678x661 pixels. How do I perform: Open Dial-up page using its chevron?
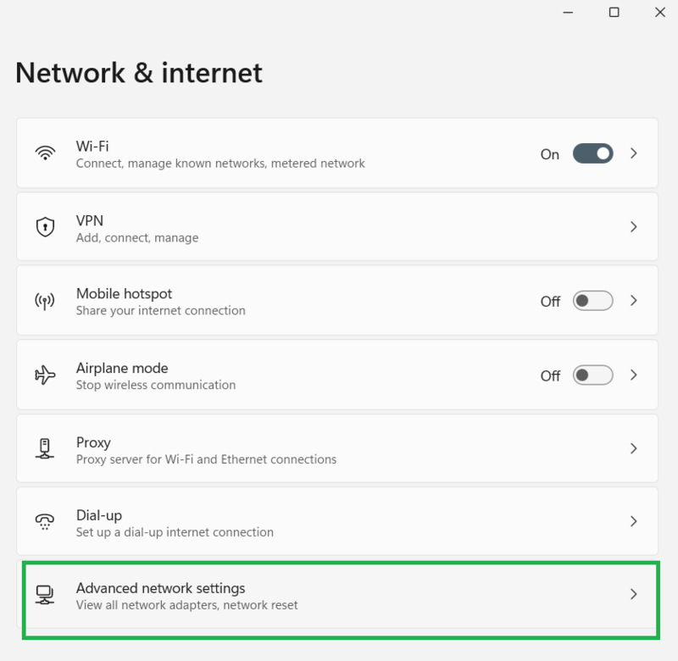(x=633, y=521)
